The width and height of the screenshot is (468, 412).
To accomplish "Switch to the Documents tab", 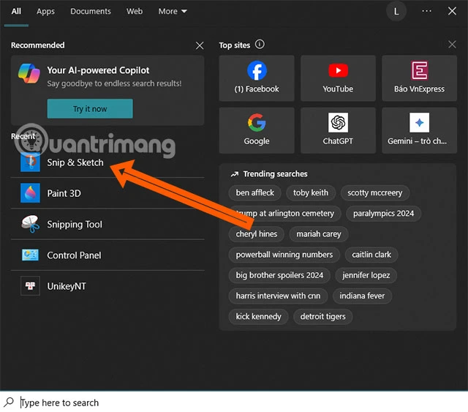I will pos(91,11).
